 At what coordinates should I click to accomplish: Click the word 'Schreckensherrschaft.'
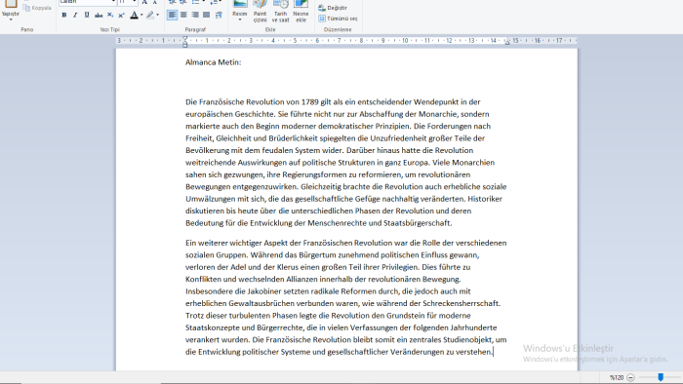(462, 303)
